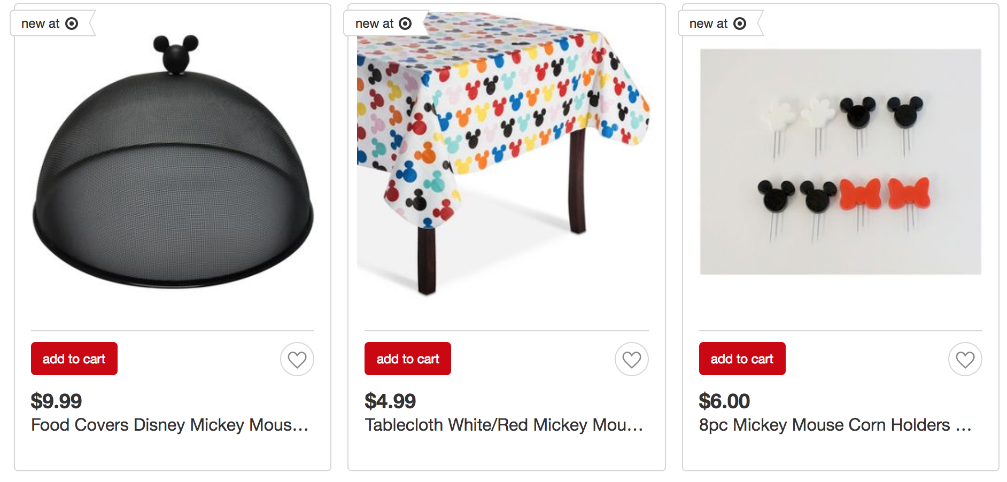The image size is (1007, 482).
Task: Click the $6.00 price text
Action: pos(724,401)
